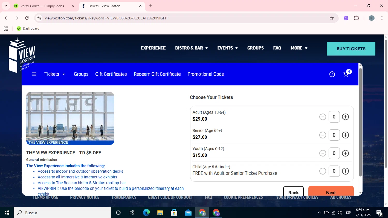This screenshot has height=218, width=388.
Task: Click the orange Next button
Action: [x=331, y=191]
